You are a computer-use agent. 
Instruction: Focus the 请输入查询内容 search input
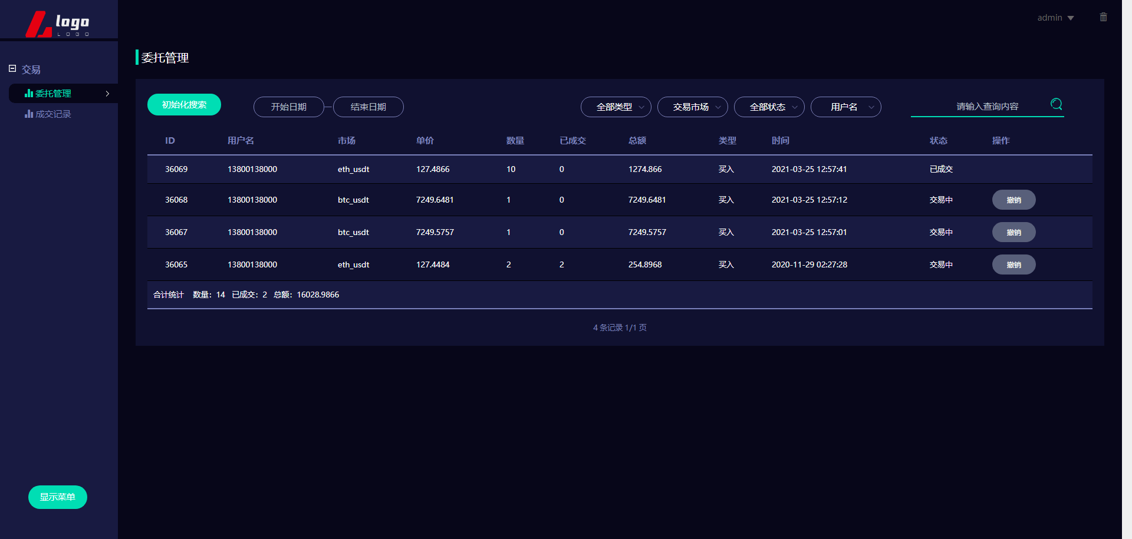coord(979,107)
